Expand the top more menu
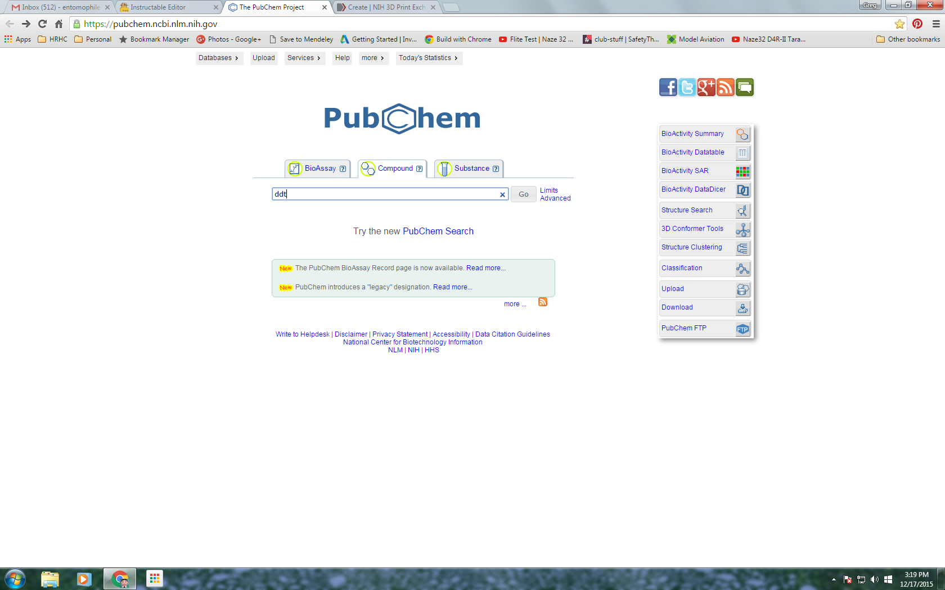The height and width of the screenshot is (590, 945). pos(373,58)
